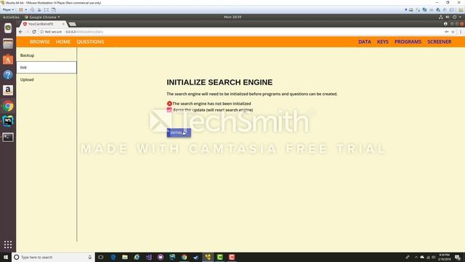Image resolution: width=465 pixels, height=262 pixels.
Task: Open the Windows Start menu
Action: point(6,257)
